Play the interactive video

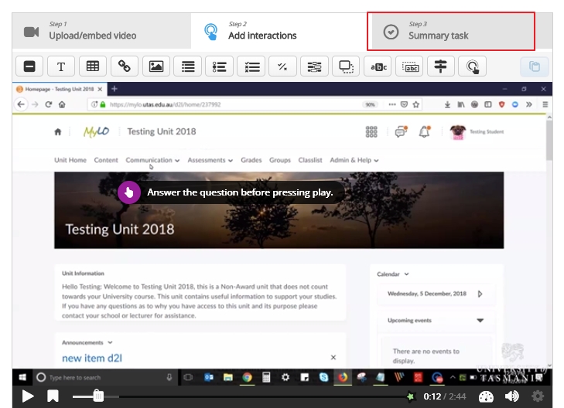tap(27, 396)
